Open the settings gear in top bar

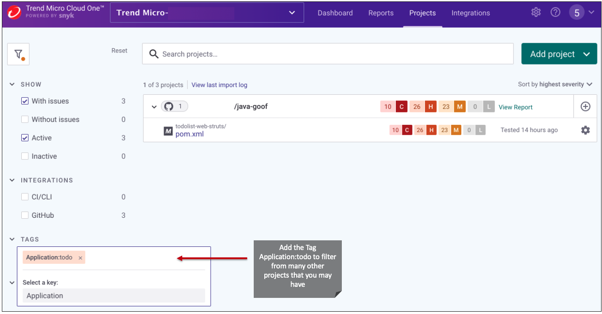[x=536, y=12]
